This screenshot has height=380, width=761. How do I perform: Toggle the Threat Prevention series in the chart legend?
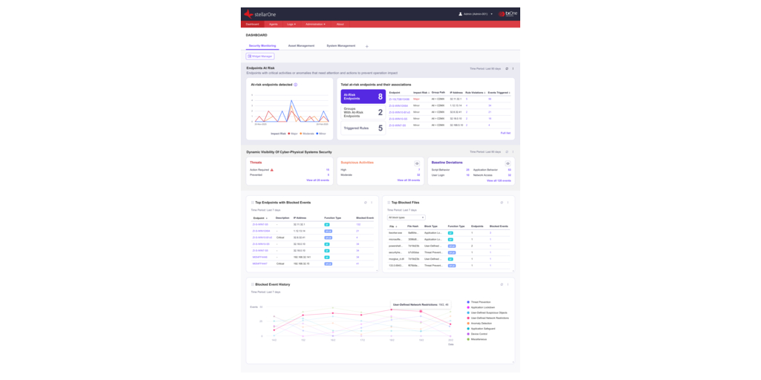point(468,302)
